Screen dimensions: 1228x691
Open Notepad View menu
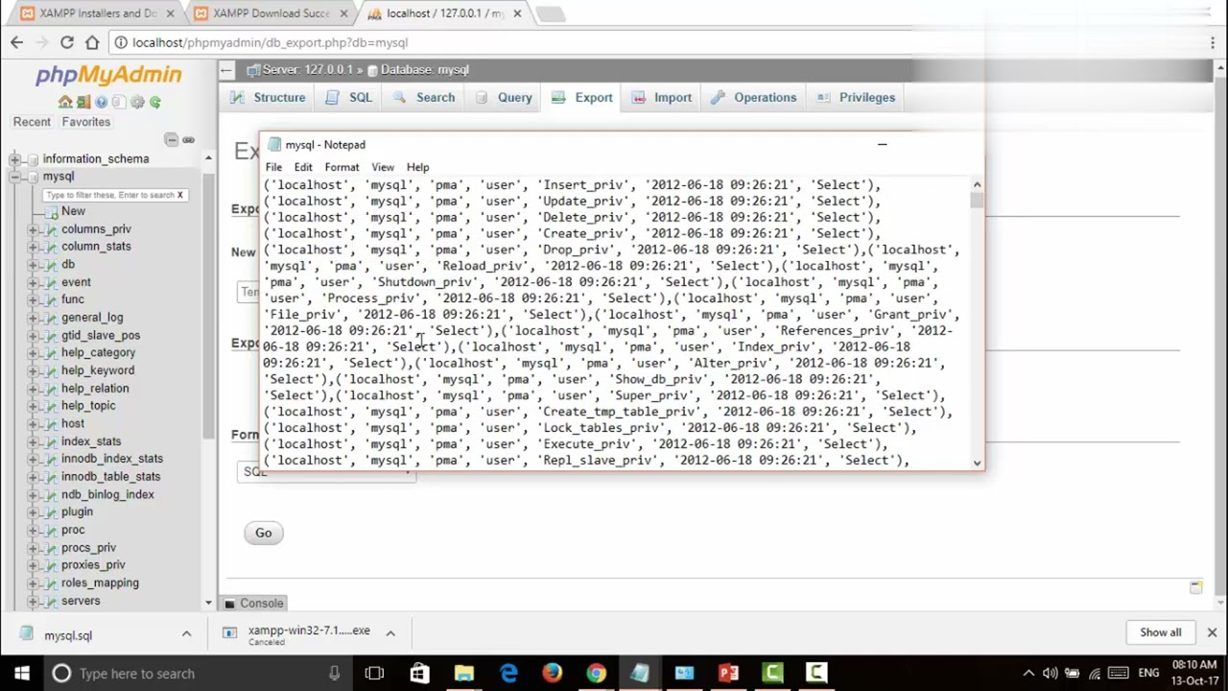(x=383, y=167)
